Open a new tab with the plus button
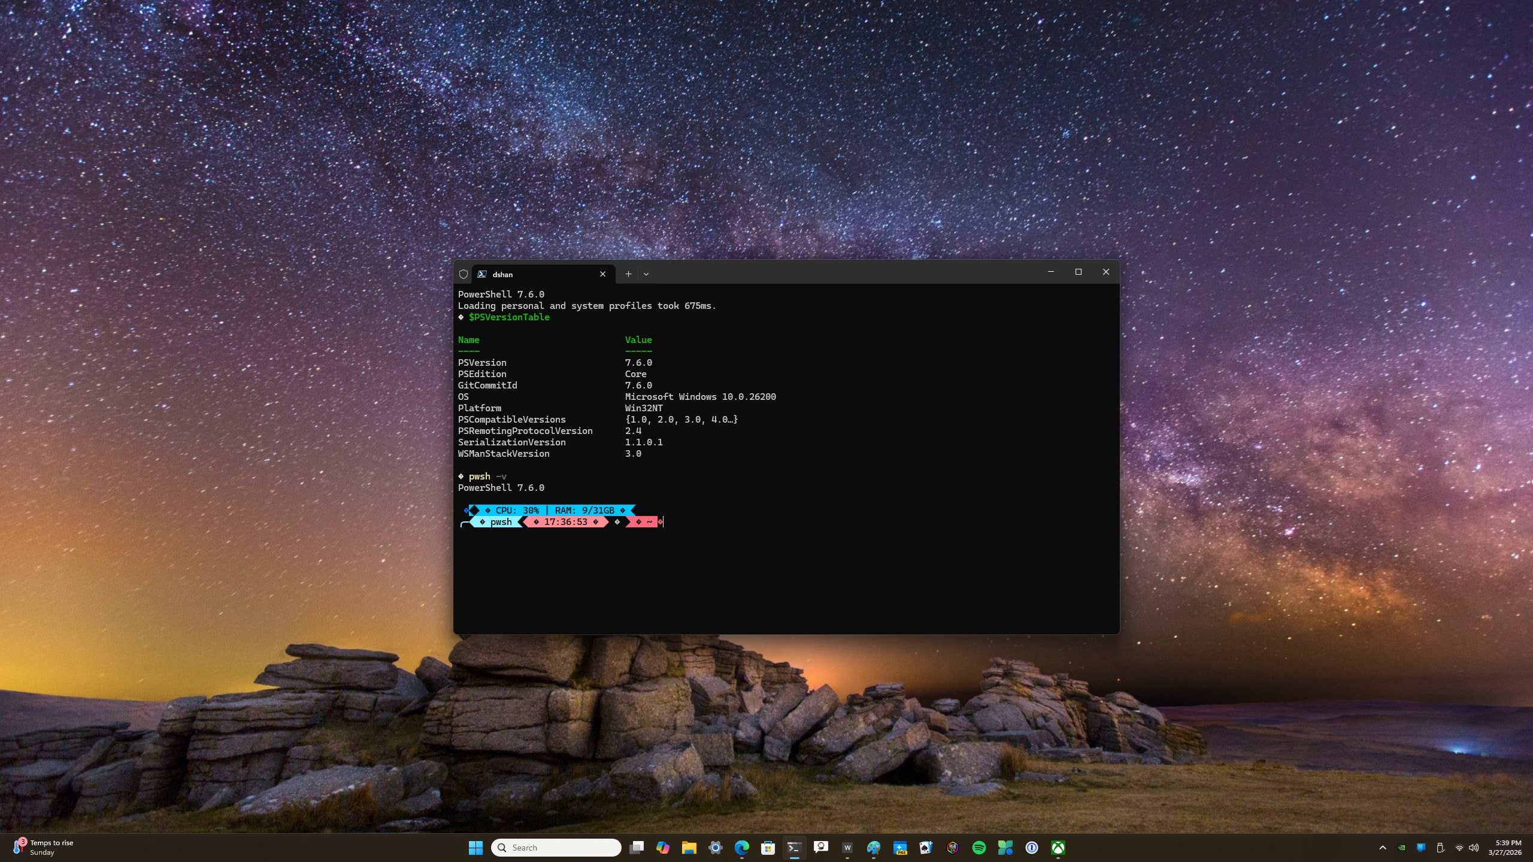Screen dimensions: 1533x862 627,274
